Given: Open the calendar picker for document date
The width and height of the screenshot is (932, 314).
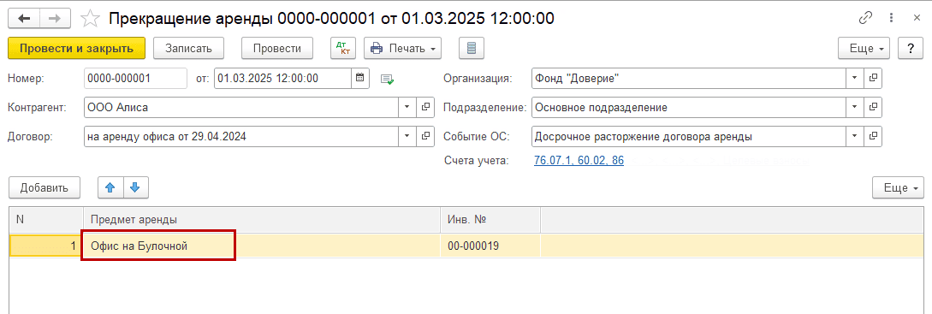Looking at the screenshot, I should pos(360,78).
